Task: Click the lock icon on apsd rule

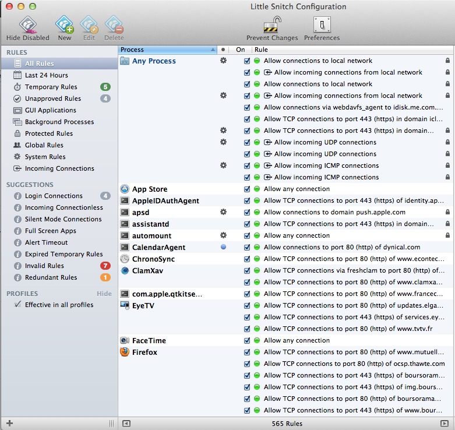Action: pos(447,212)
